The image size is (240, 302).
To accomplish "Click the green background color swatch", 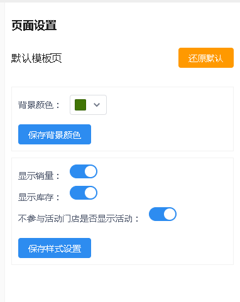I will coord(80,105).
